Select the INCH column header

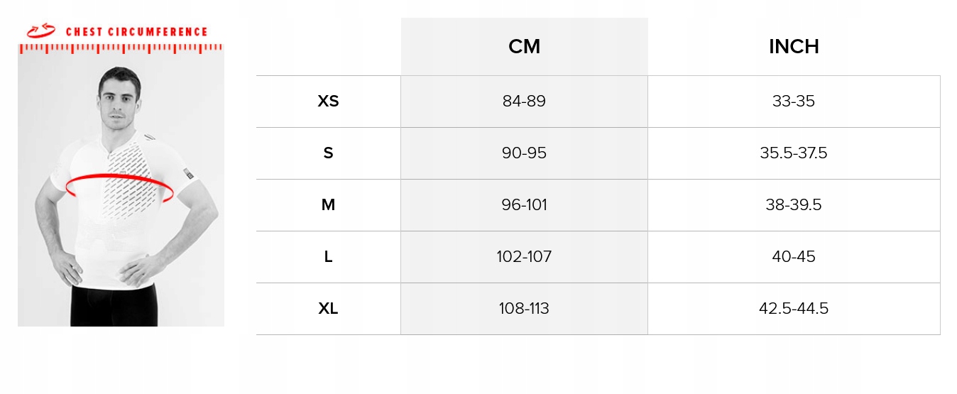(794, 47)
